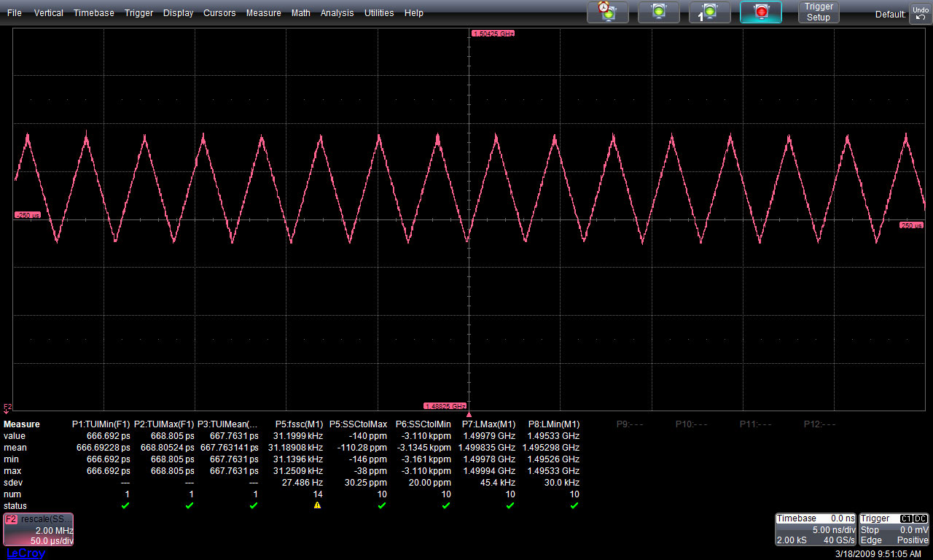Open the Timebase descriptor box

[x=815, y=529]
